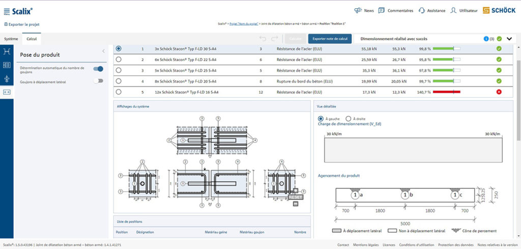Select radio for 8x Stacon F-LD 20
521x249 pixels.
(119, 81)
